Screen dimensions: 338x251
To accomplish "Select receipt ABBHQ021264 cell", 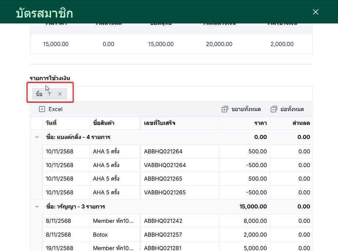I will (163, 151).
